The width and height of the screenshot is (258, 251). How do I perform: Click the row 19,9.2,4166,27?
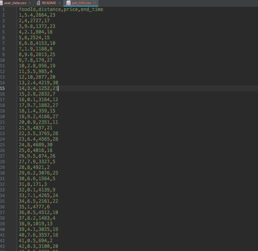coord(38,117)
